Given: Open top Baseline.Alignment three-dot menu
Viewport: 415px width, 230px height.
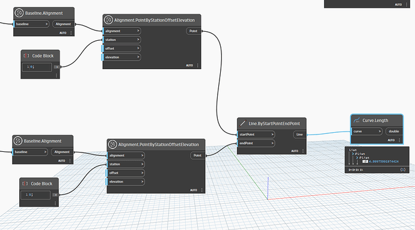Looking at the screenshot, I should (71, 33).
